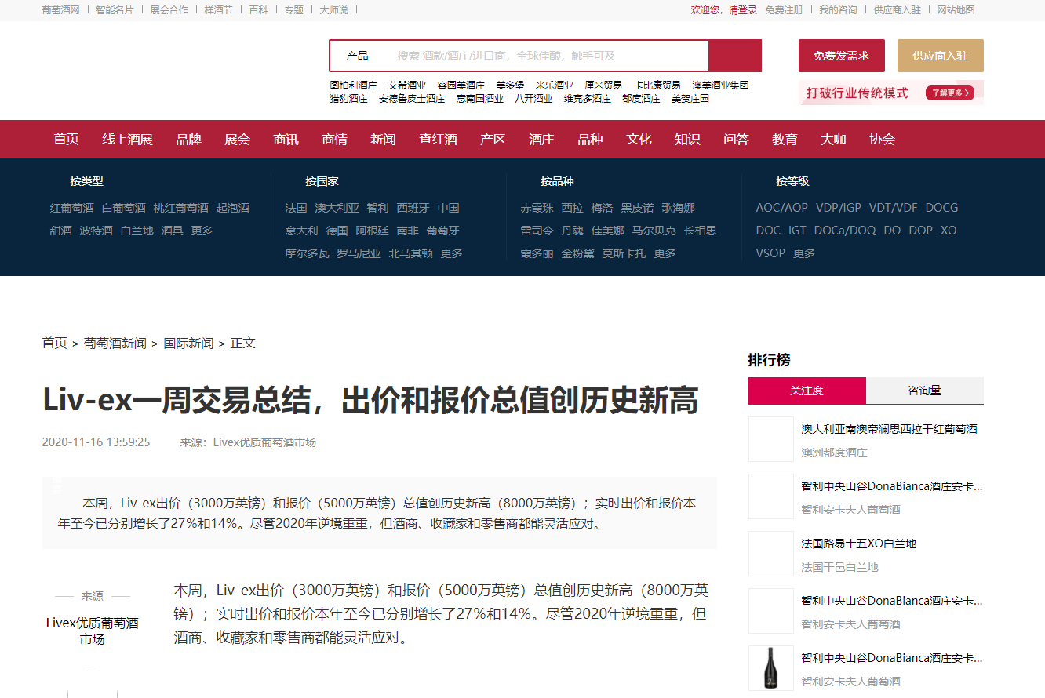Select DOCG grade filter
Screen dimensions: 1045x698
pyautogui.click(x=941, y=208)
